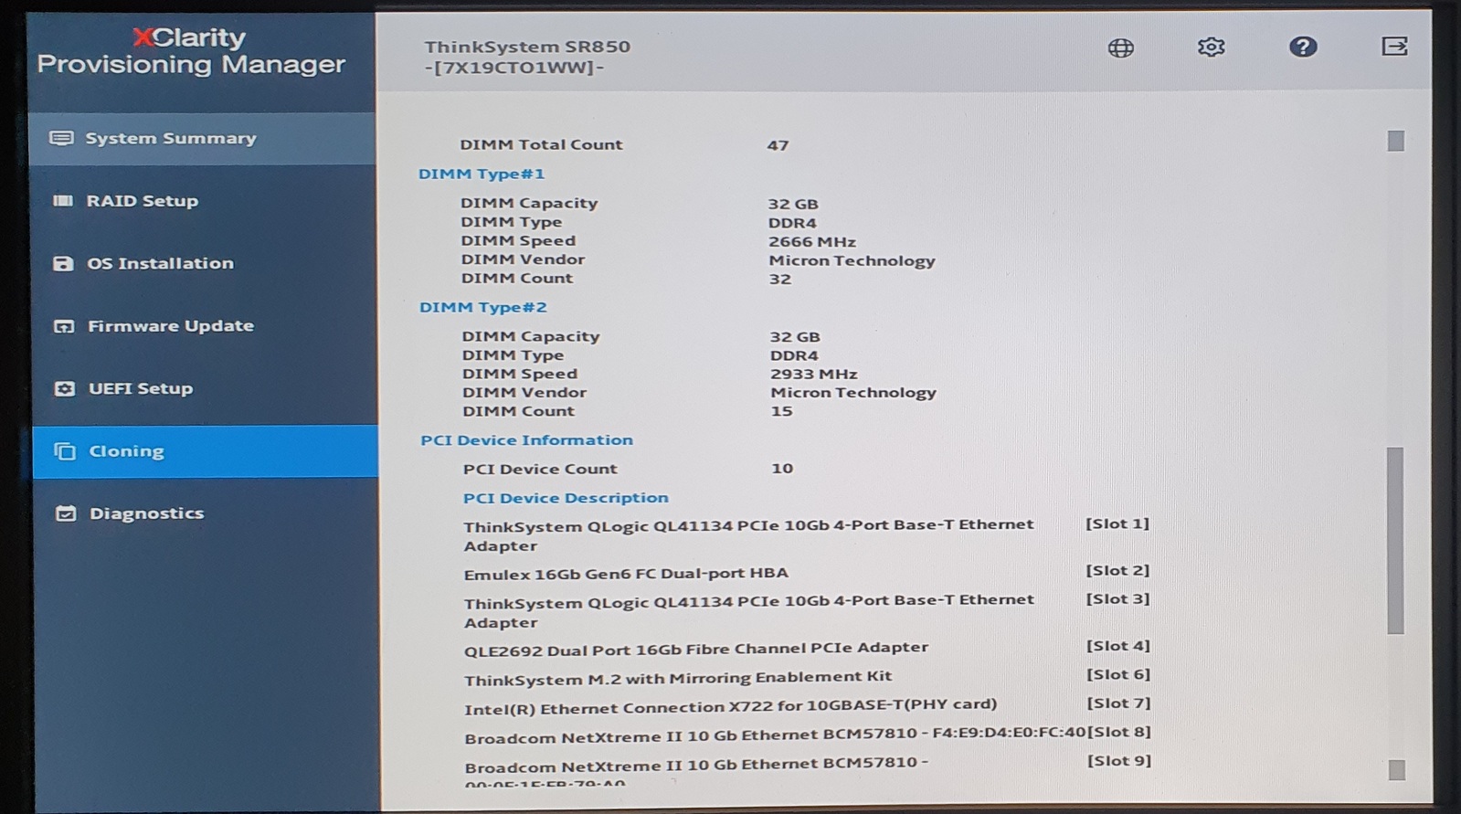Click DIMM Type#2 count value 15
1461x814 pixels.
[781, 412]
